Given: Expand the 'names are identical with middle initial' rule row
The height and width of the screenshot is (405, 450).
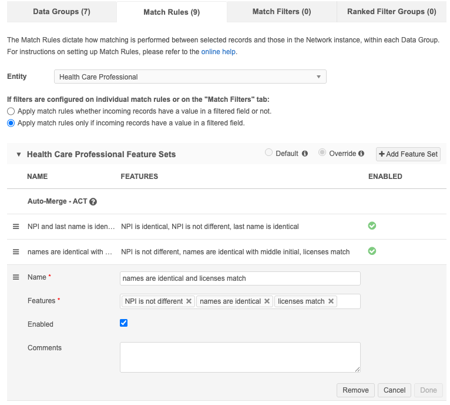Looking at the screenshot, I should click(x=69, y=252).
